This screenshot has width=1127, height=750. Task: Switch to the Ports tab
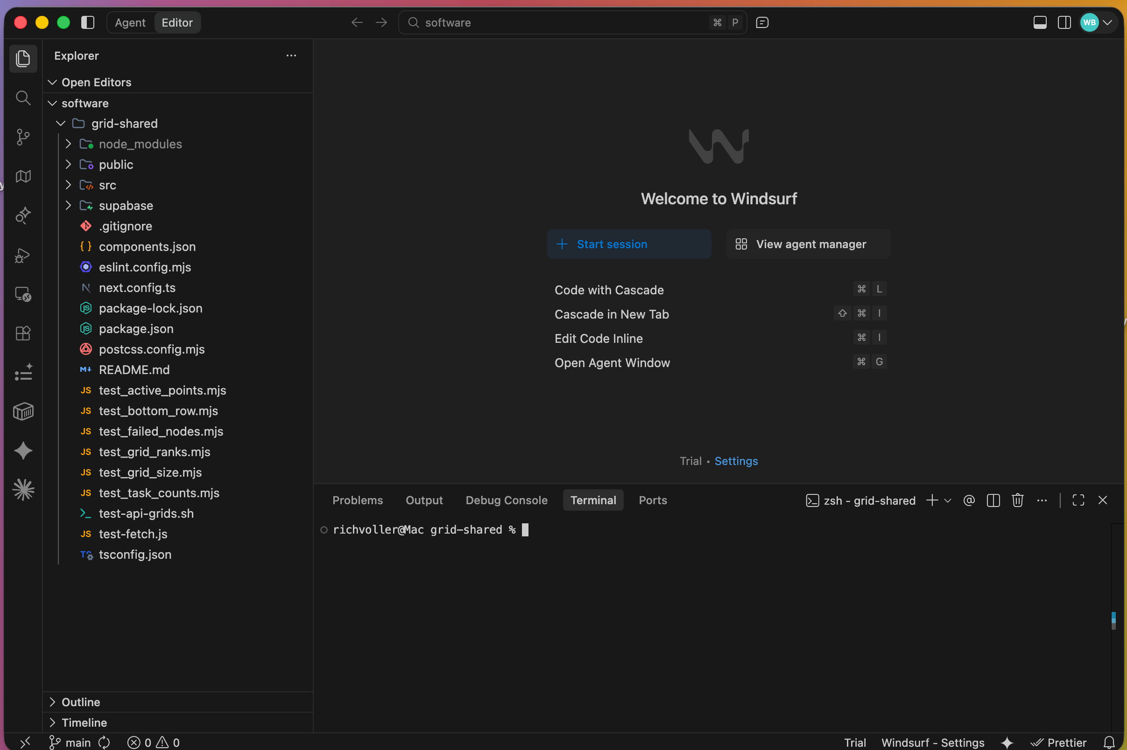point(653,500)
